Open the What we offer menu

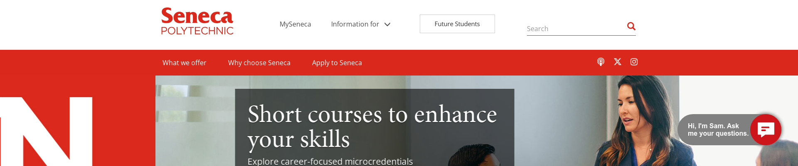[184, 63]
